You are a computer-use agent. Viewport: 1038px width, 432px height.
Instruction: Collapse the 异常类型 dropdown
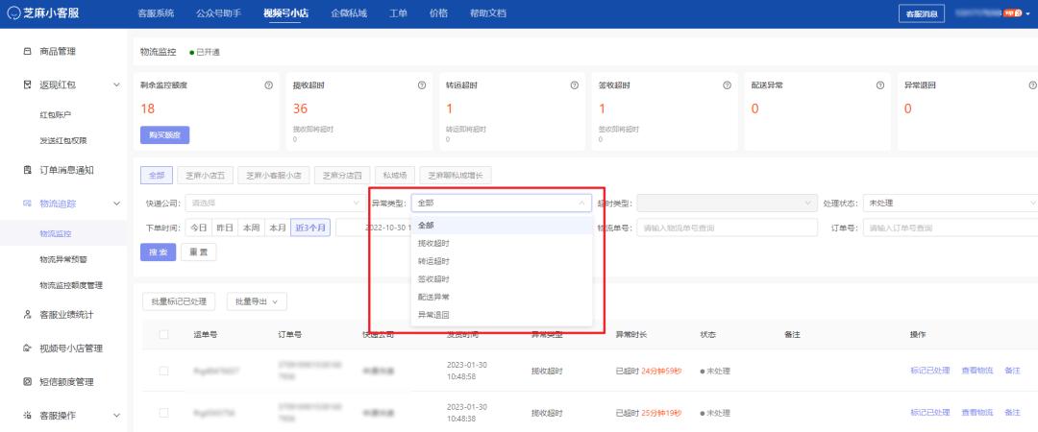click(501, 204)
